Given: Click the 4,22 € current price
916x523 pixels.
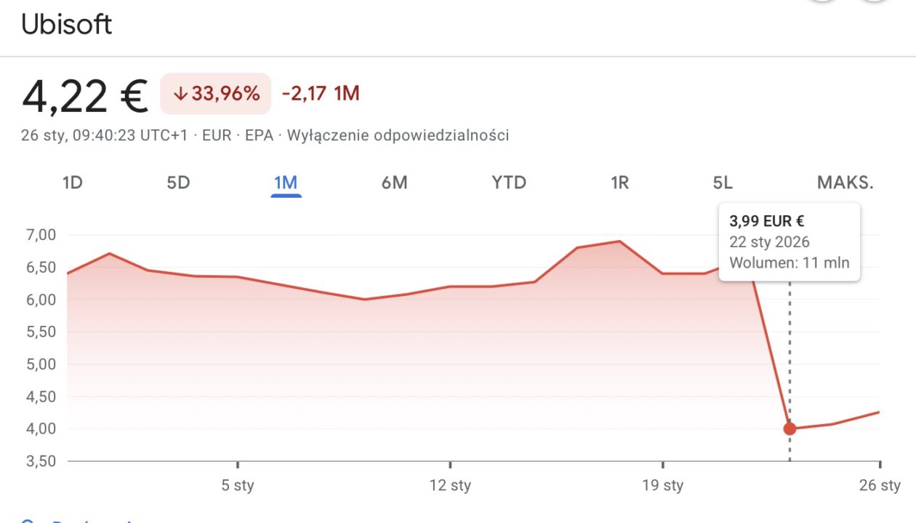Looking at the screenshot, I should coord(85,97).
